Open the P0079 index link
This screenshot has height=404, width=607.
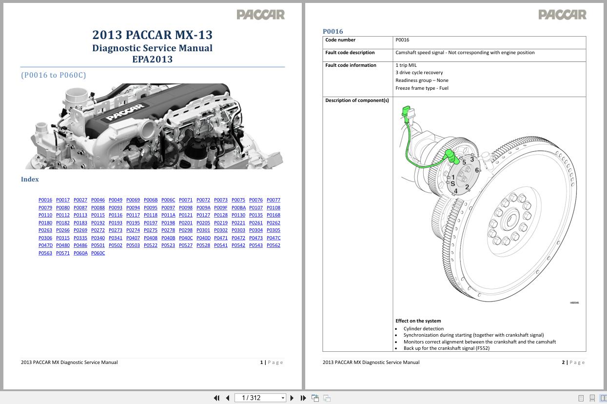[45, 208]
